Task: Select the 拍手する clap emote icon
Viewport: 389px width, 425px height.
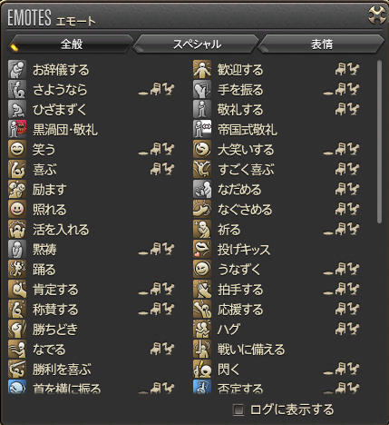Action: coord(202,289)
